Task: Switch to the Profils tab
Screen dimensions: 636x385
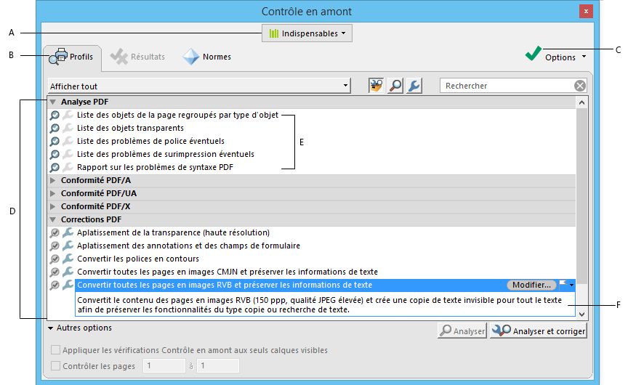Action: pyautogui.click(x=72, y=57)
